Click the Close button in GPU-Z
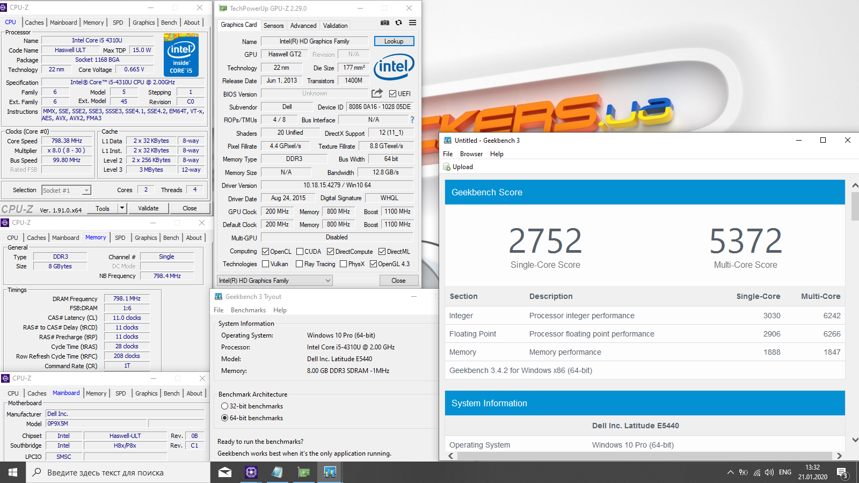 click(398, 280)
